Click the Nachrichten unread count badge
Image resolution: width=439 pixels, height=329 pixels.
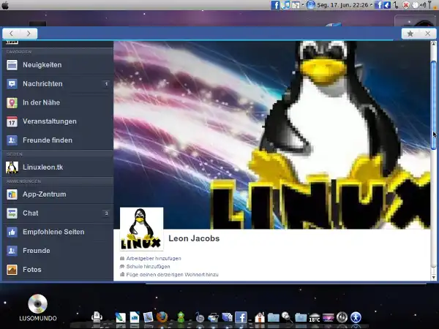click(x=106, y=84)
